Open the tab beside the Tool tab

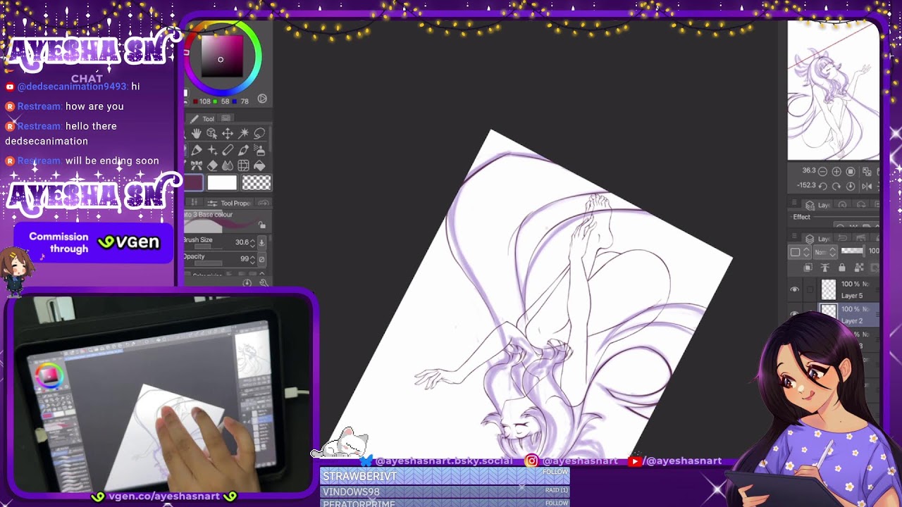click(x=226, y=118)
